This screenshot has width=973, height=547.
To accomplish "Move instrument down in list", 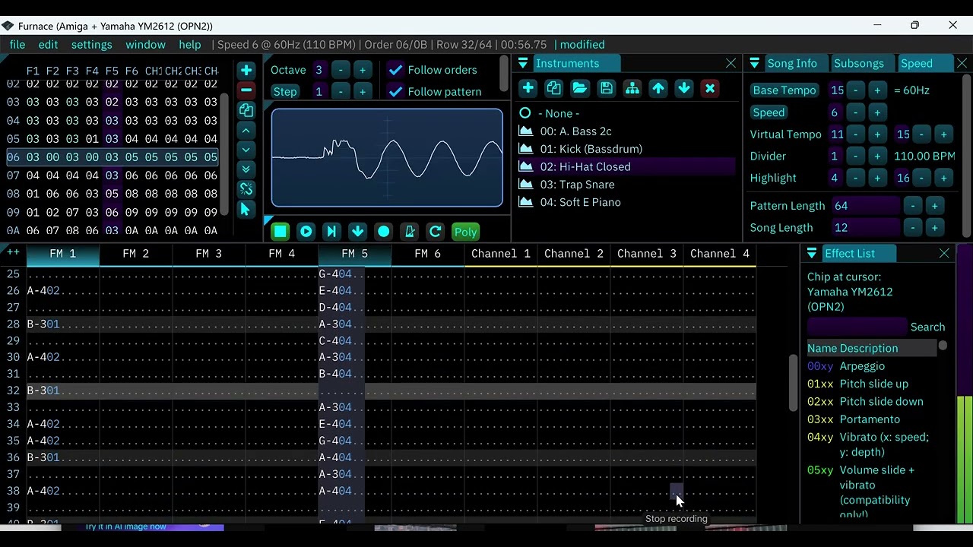I will (x=684, y=89).
